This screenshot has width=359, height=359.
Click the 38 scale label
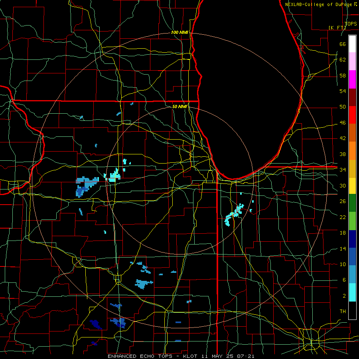click(x=343, y=154)
